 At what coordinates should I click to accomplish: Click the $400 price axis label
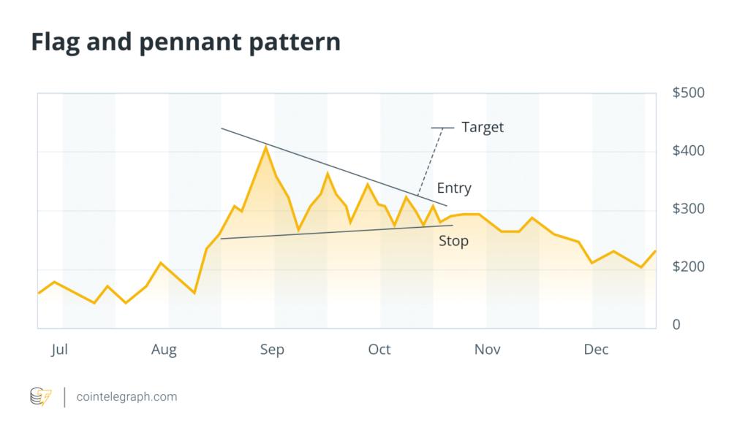pyautogui.click(x=688, y=151)
